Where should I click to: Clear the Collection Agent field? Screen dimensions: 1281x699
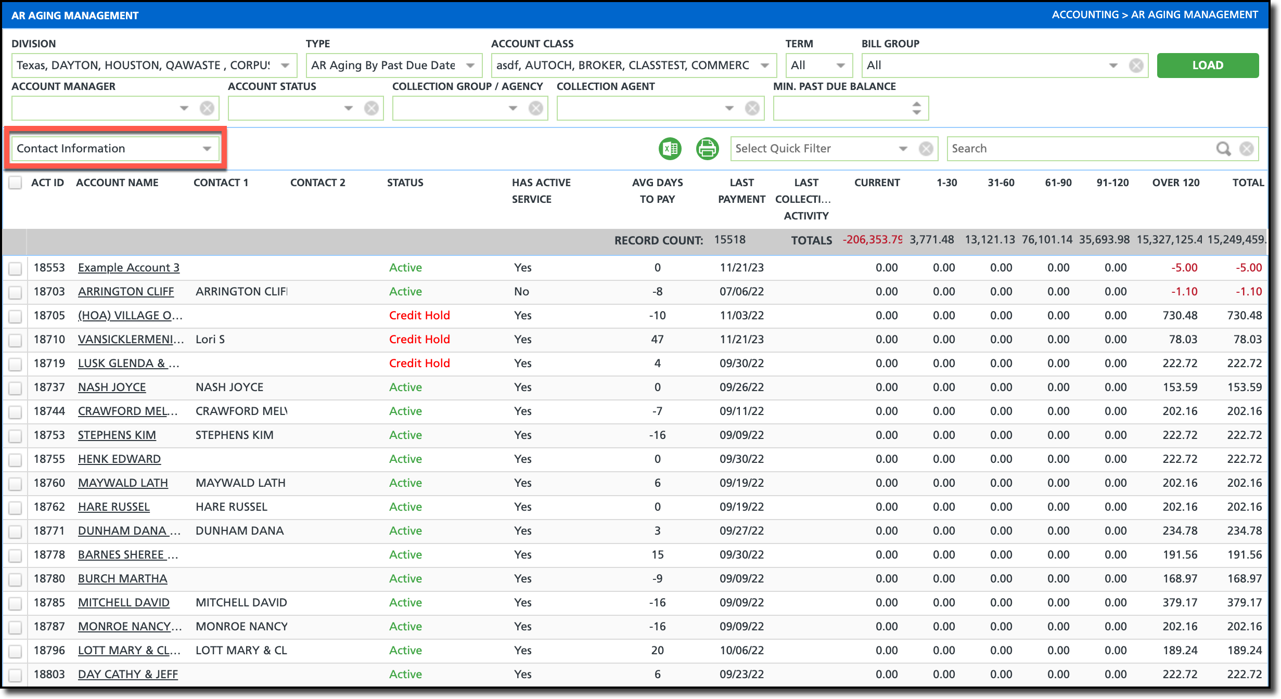[752, 108]
